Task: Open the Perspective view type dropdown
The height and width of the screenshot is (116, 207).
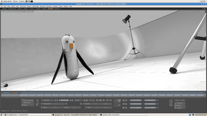Action: [7, 11]
